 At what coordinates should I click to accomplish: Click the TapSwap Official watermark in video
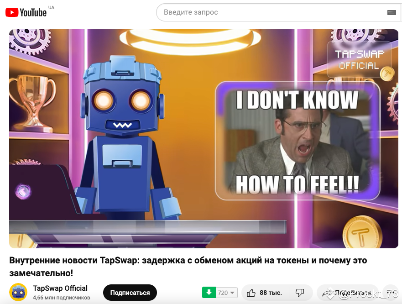coord(360,59)
